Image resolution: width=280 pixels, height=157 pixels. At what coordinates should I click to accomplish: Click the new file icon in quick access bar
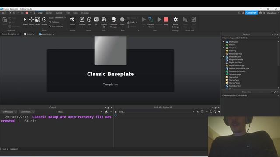tap(10, 13)
